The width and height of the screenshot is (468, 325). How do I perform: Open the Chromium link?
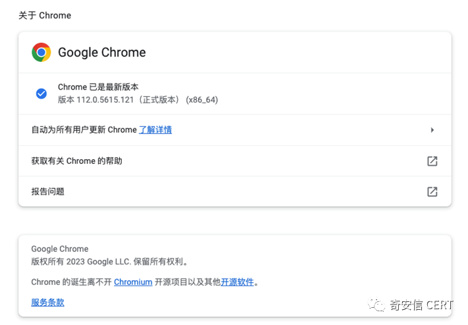coord(133,282)
